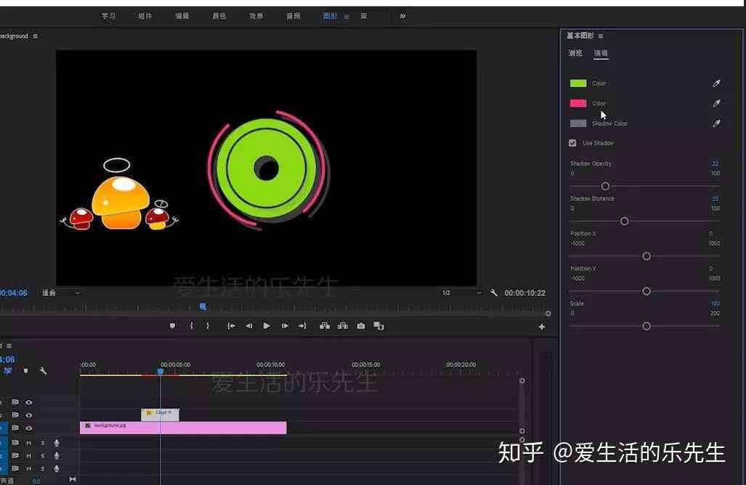Screen dimensions: 746x485
Task: Open the button editor plus icon
Action: [x=541, y=327]
